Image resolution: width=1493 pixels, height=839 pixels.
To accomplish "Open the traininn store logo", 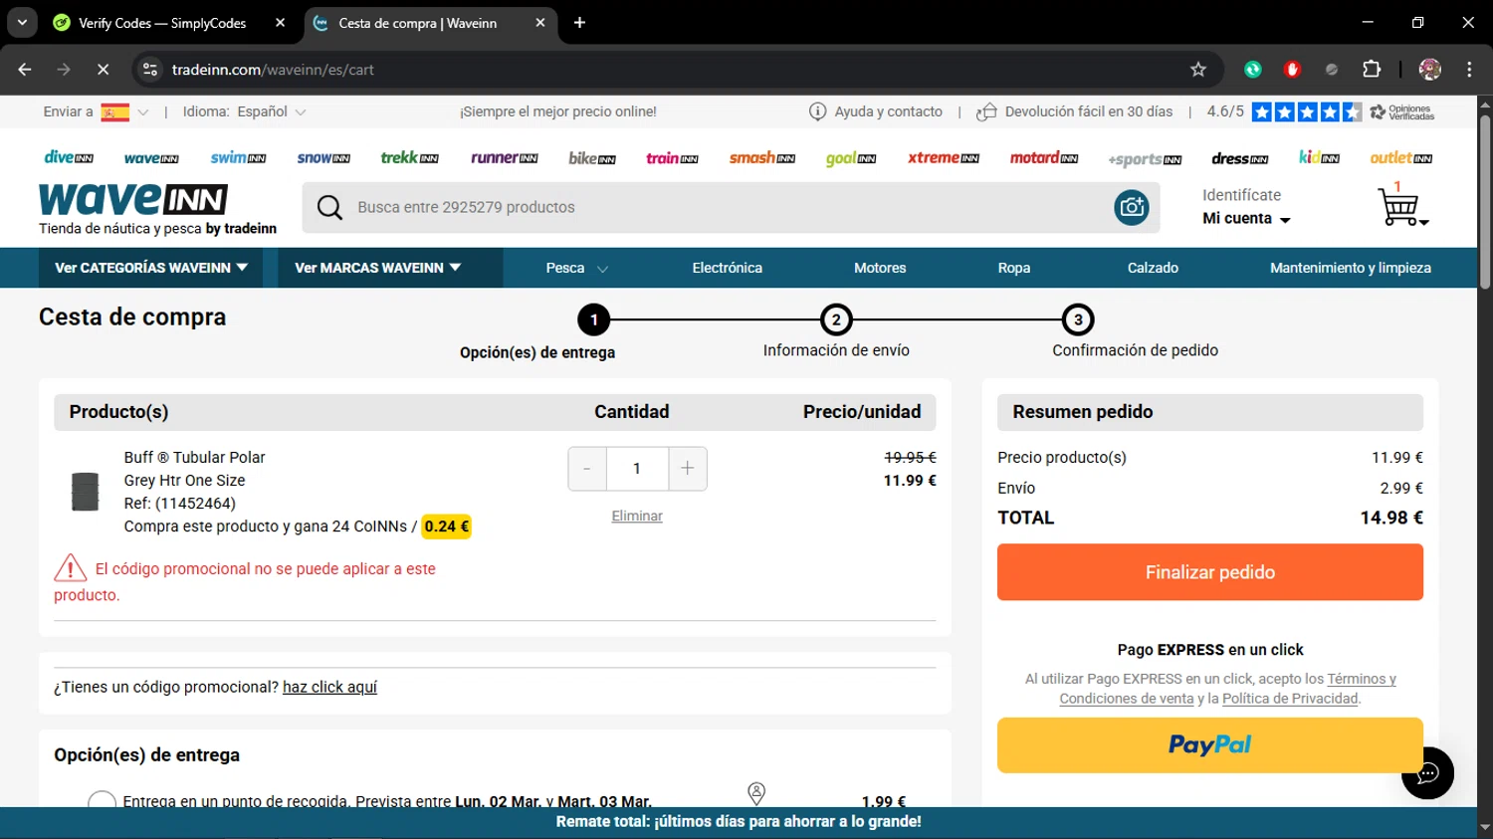I will [x=672, y=157].
